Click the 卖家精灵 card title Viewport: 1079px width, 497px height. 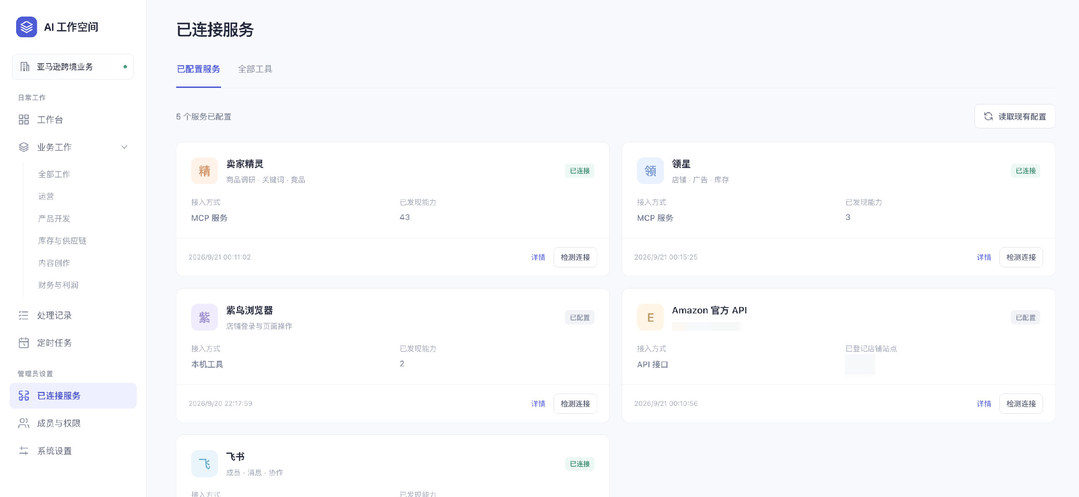pyautogui.click(x=245, y=164)
